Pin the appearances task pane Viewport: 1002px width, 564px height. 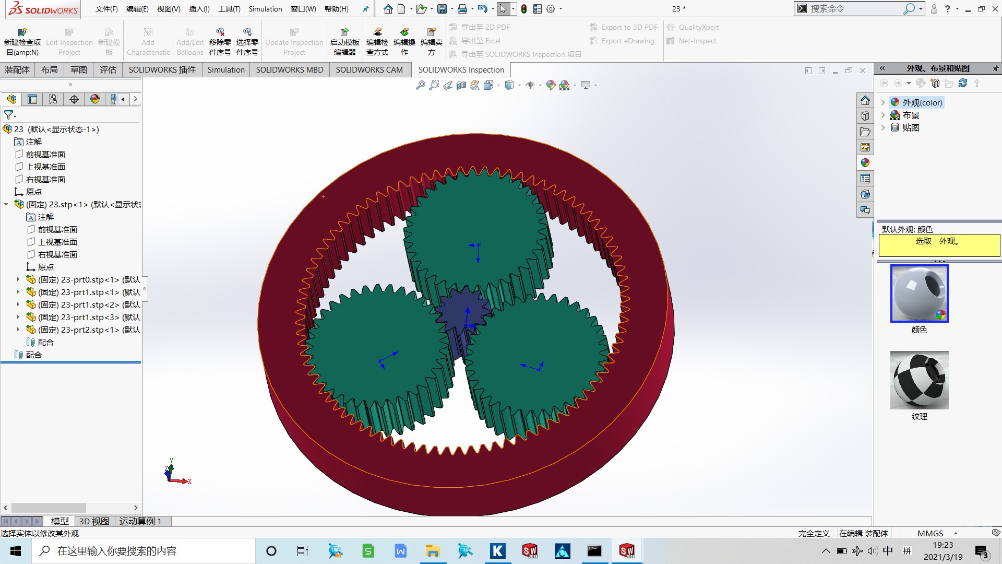995,68
